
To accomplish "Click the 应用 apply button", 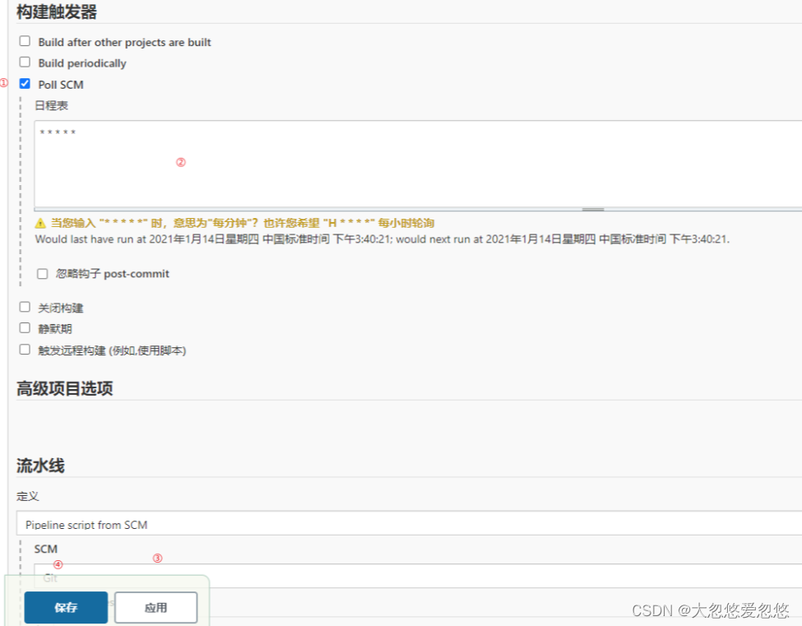I will 156,608.
